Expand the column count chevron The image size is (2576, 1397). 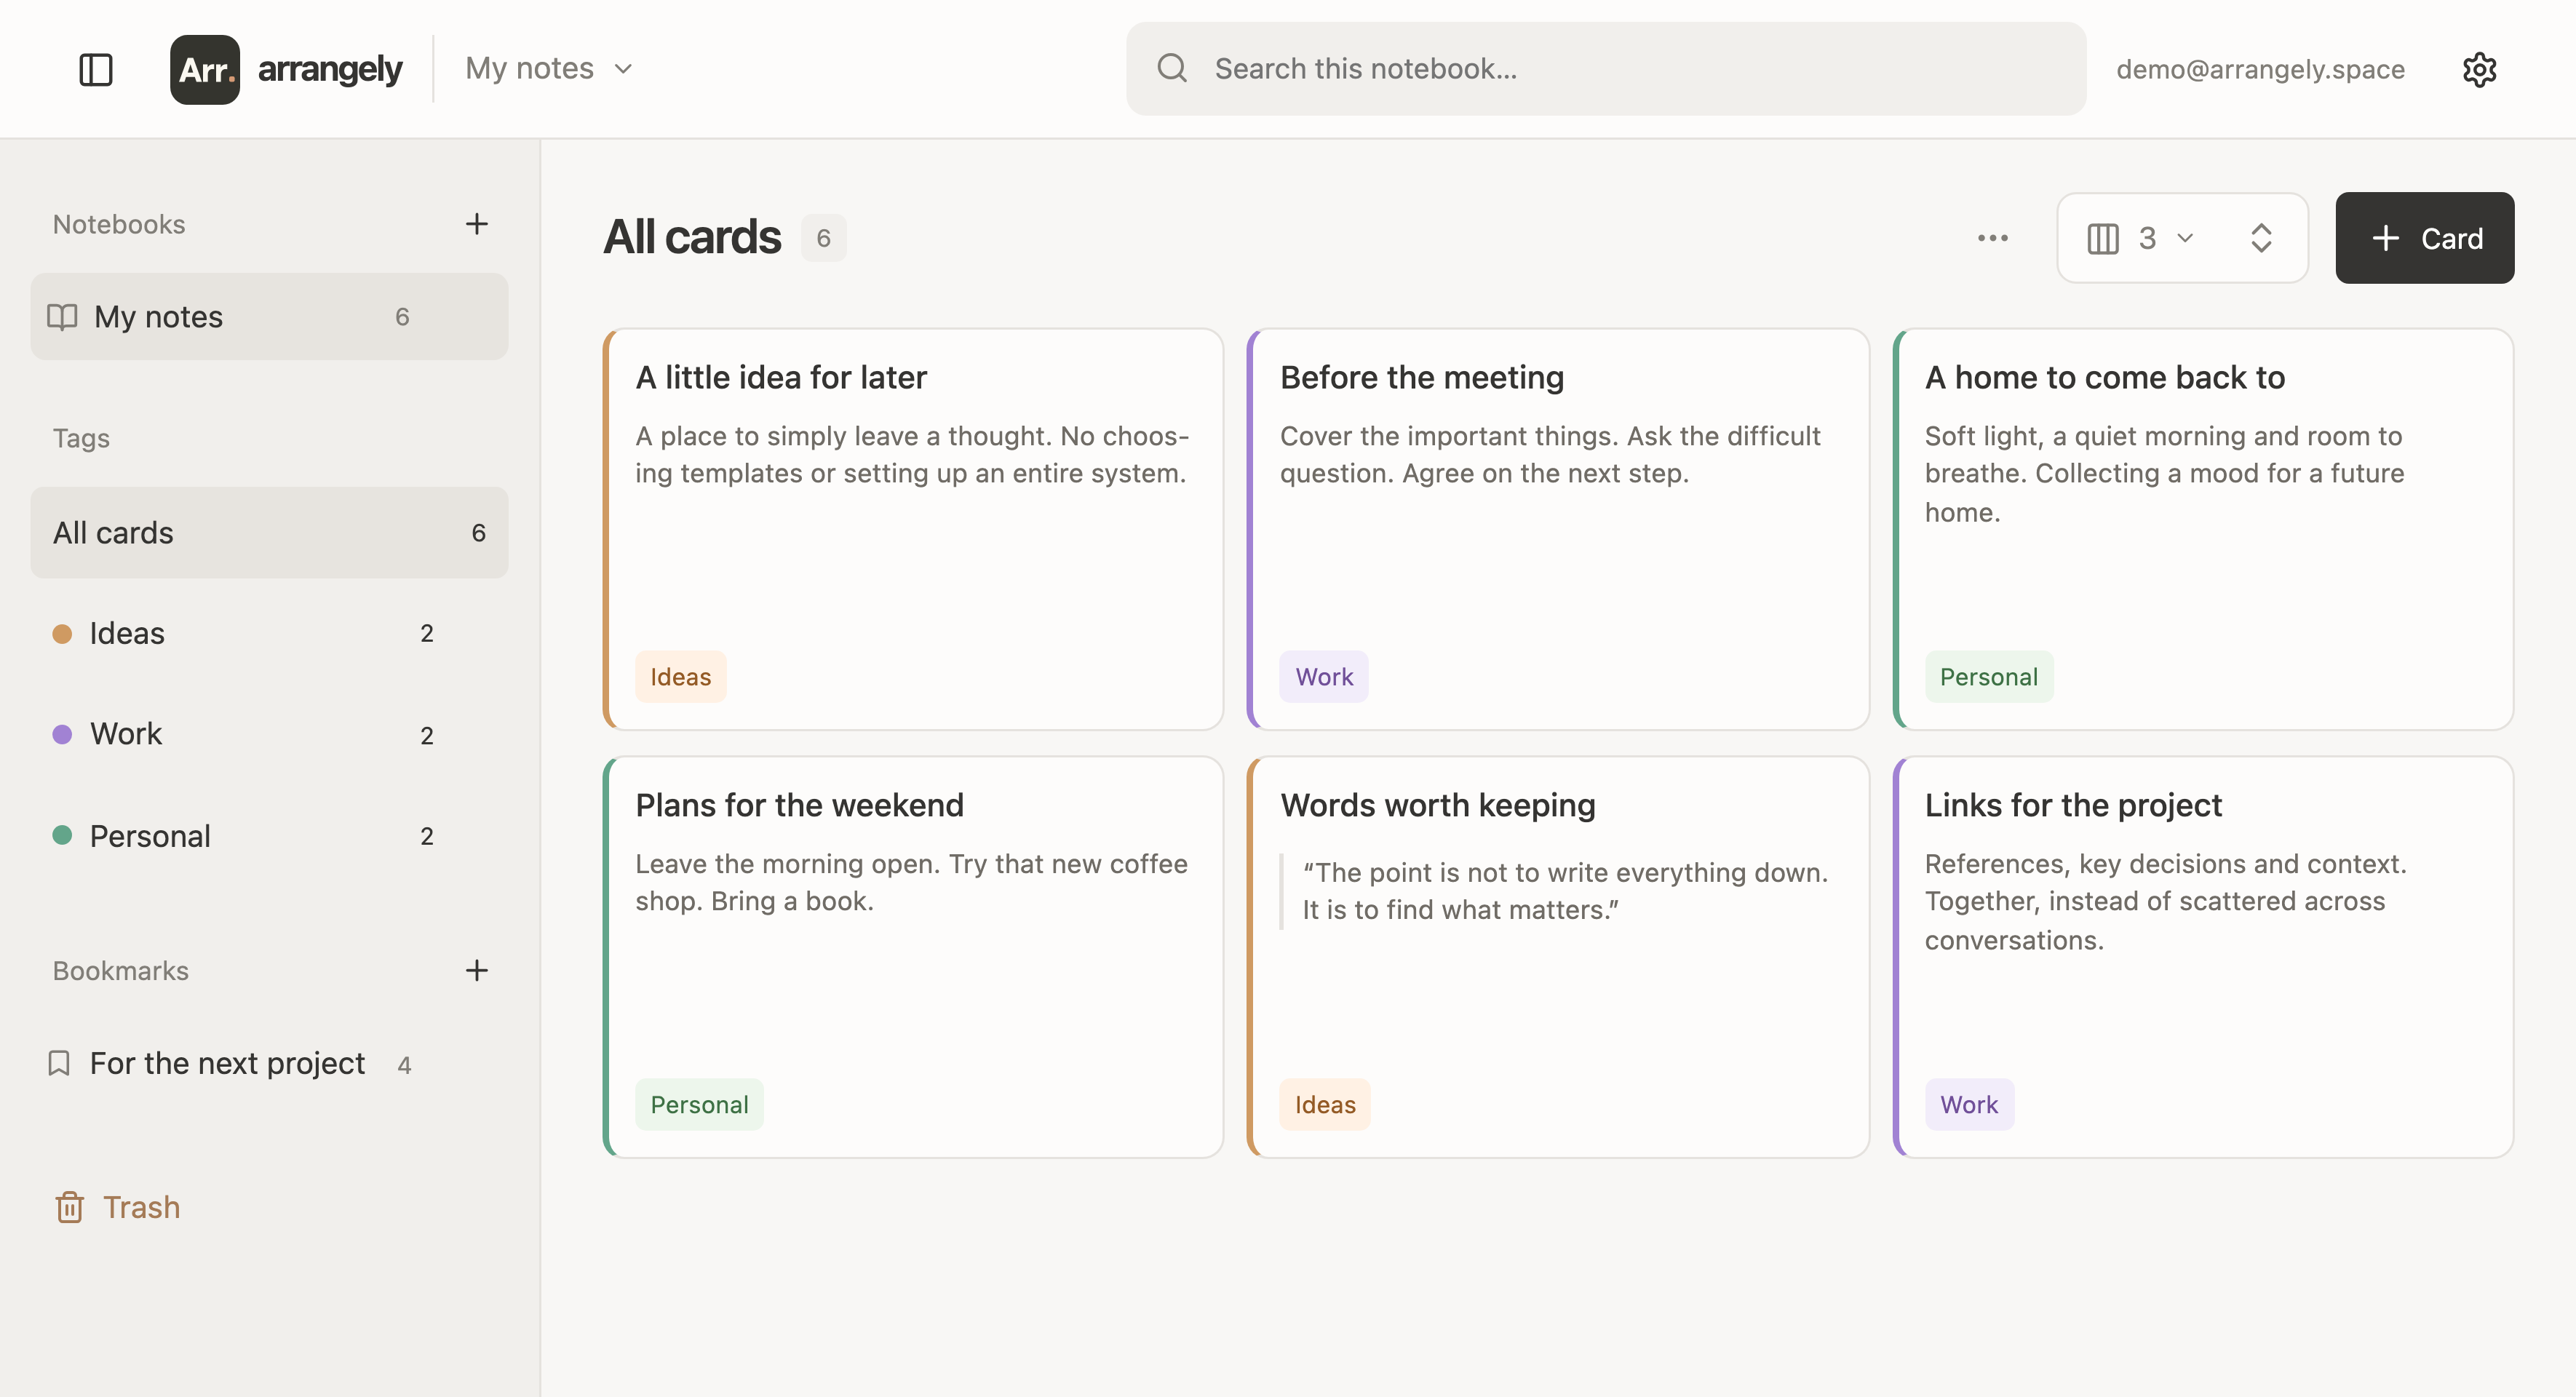pyautogui.click(x=2186, y=238)
